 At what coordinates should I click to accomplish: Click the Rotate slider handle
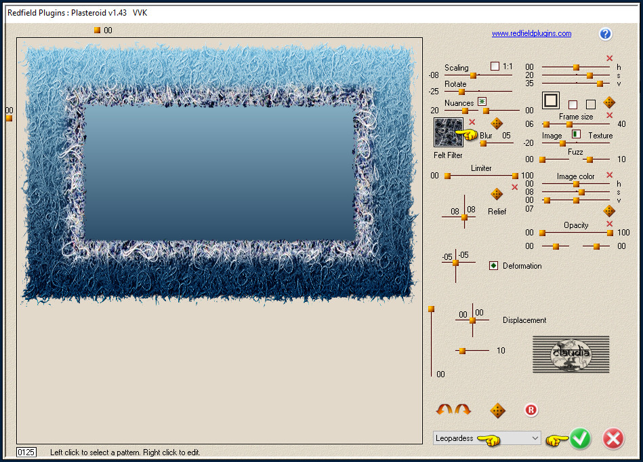pos(461,92)
